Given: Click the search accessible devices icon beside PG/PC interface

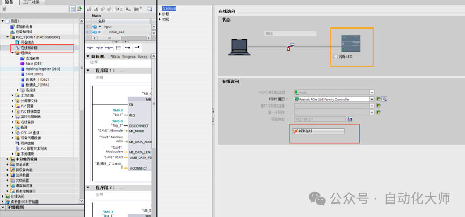Looking at the screenshot, I should click(384, 99).
